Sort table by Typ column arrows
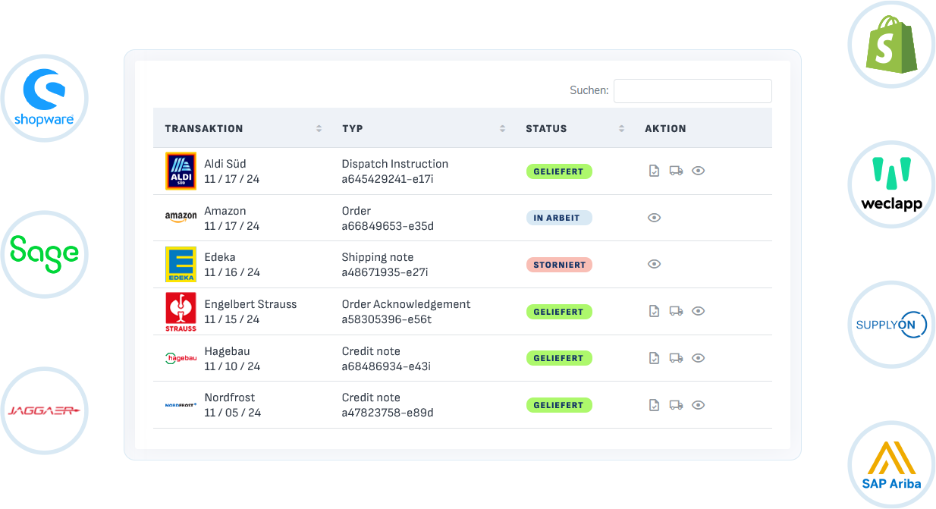 coord(502,129)
